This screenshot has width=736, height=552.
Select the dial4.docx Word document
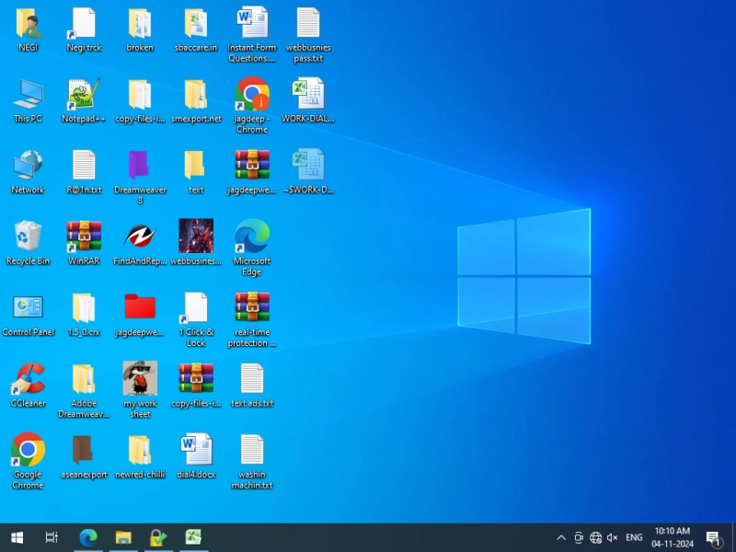pyautogui.click(x=196, y=450)
